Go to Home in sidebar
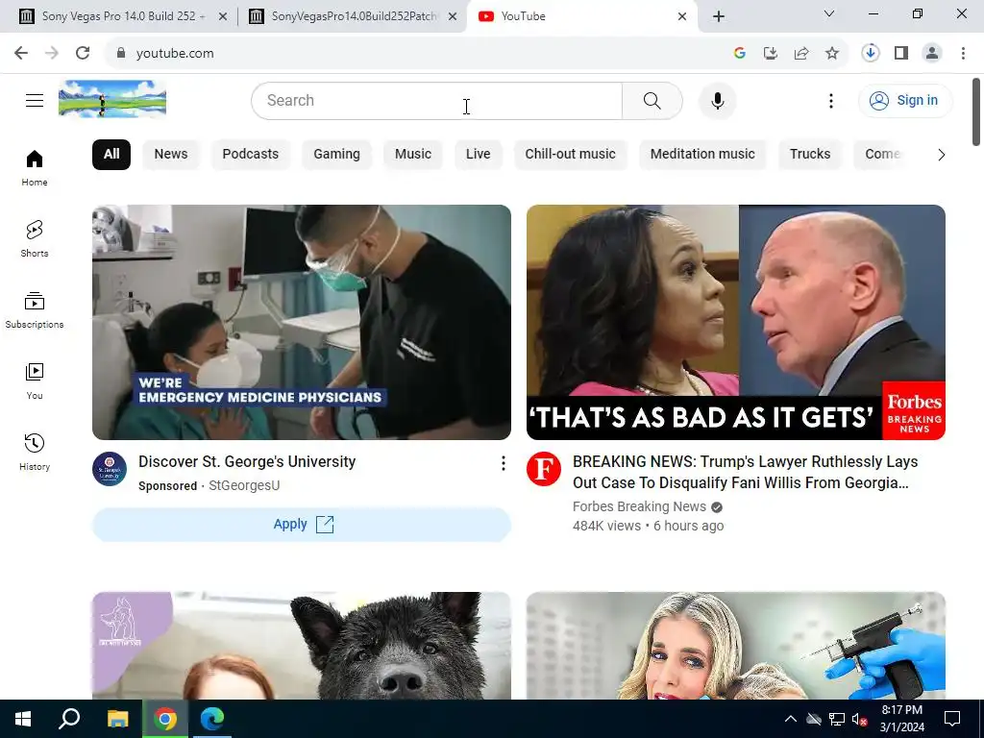The height and width of the screenshot is (738, 984). [x=35, y=168]
